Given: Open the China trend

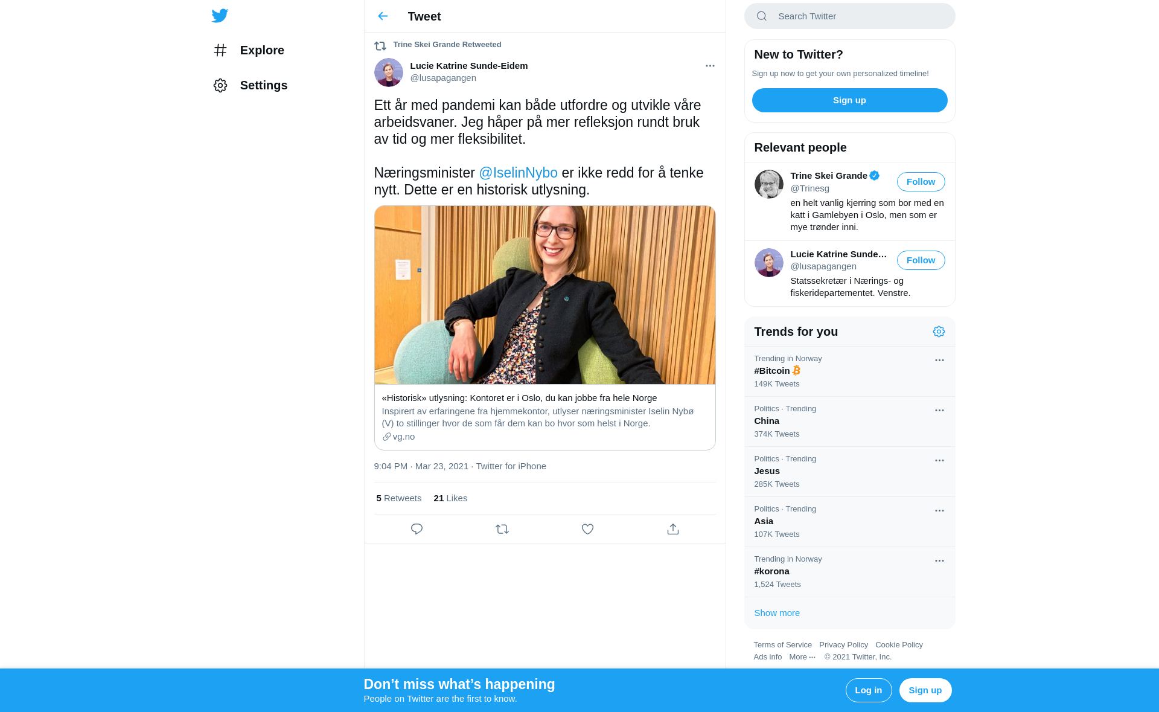Looking at the screenshot, I should click(850, 422).
